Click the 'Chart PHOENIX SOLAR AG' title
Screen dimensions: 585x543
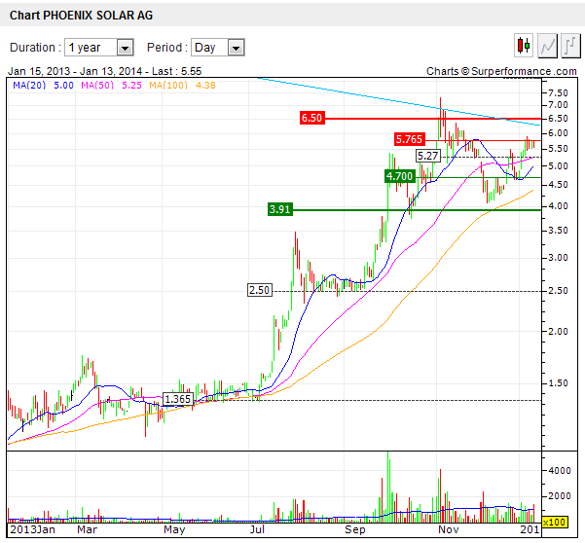[x=81, y=16]
